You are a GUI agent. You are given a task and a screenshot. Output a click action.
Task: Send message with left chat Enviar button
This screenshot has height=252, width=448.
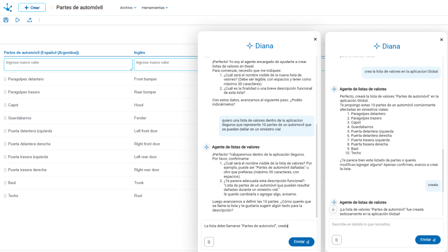coord(301,242)
